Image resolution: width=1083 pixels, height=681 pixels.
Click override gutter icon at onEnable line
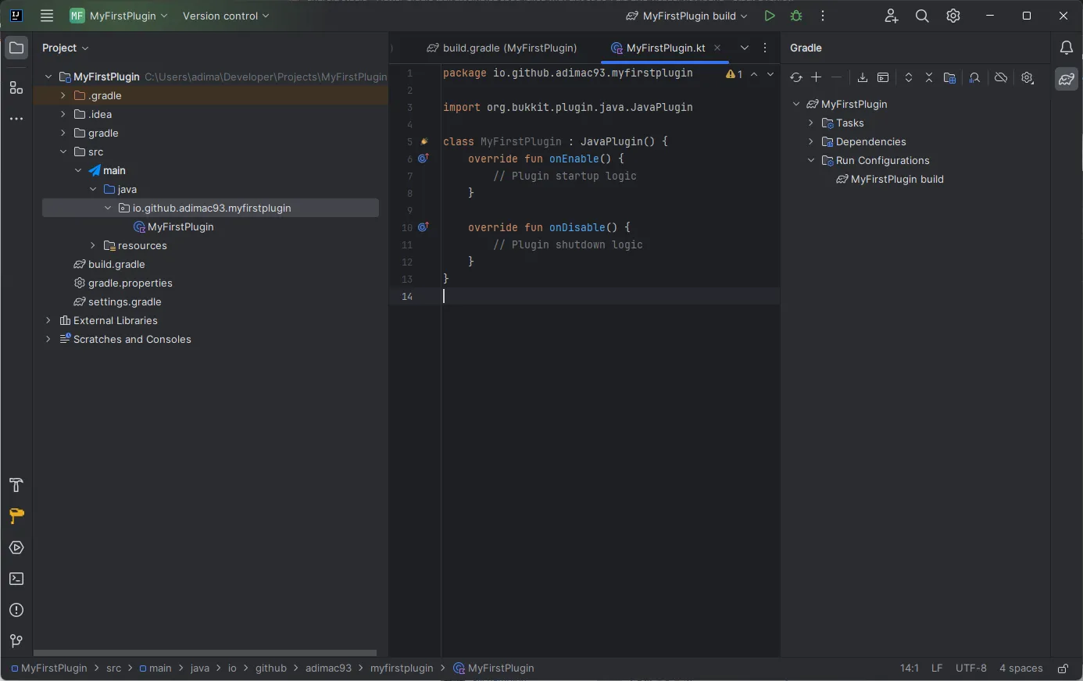424,159
